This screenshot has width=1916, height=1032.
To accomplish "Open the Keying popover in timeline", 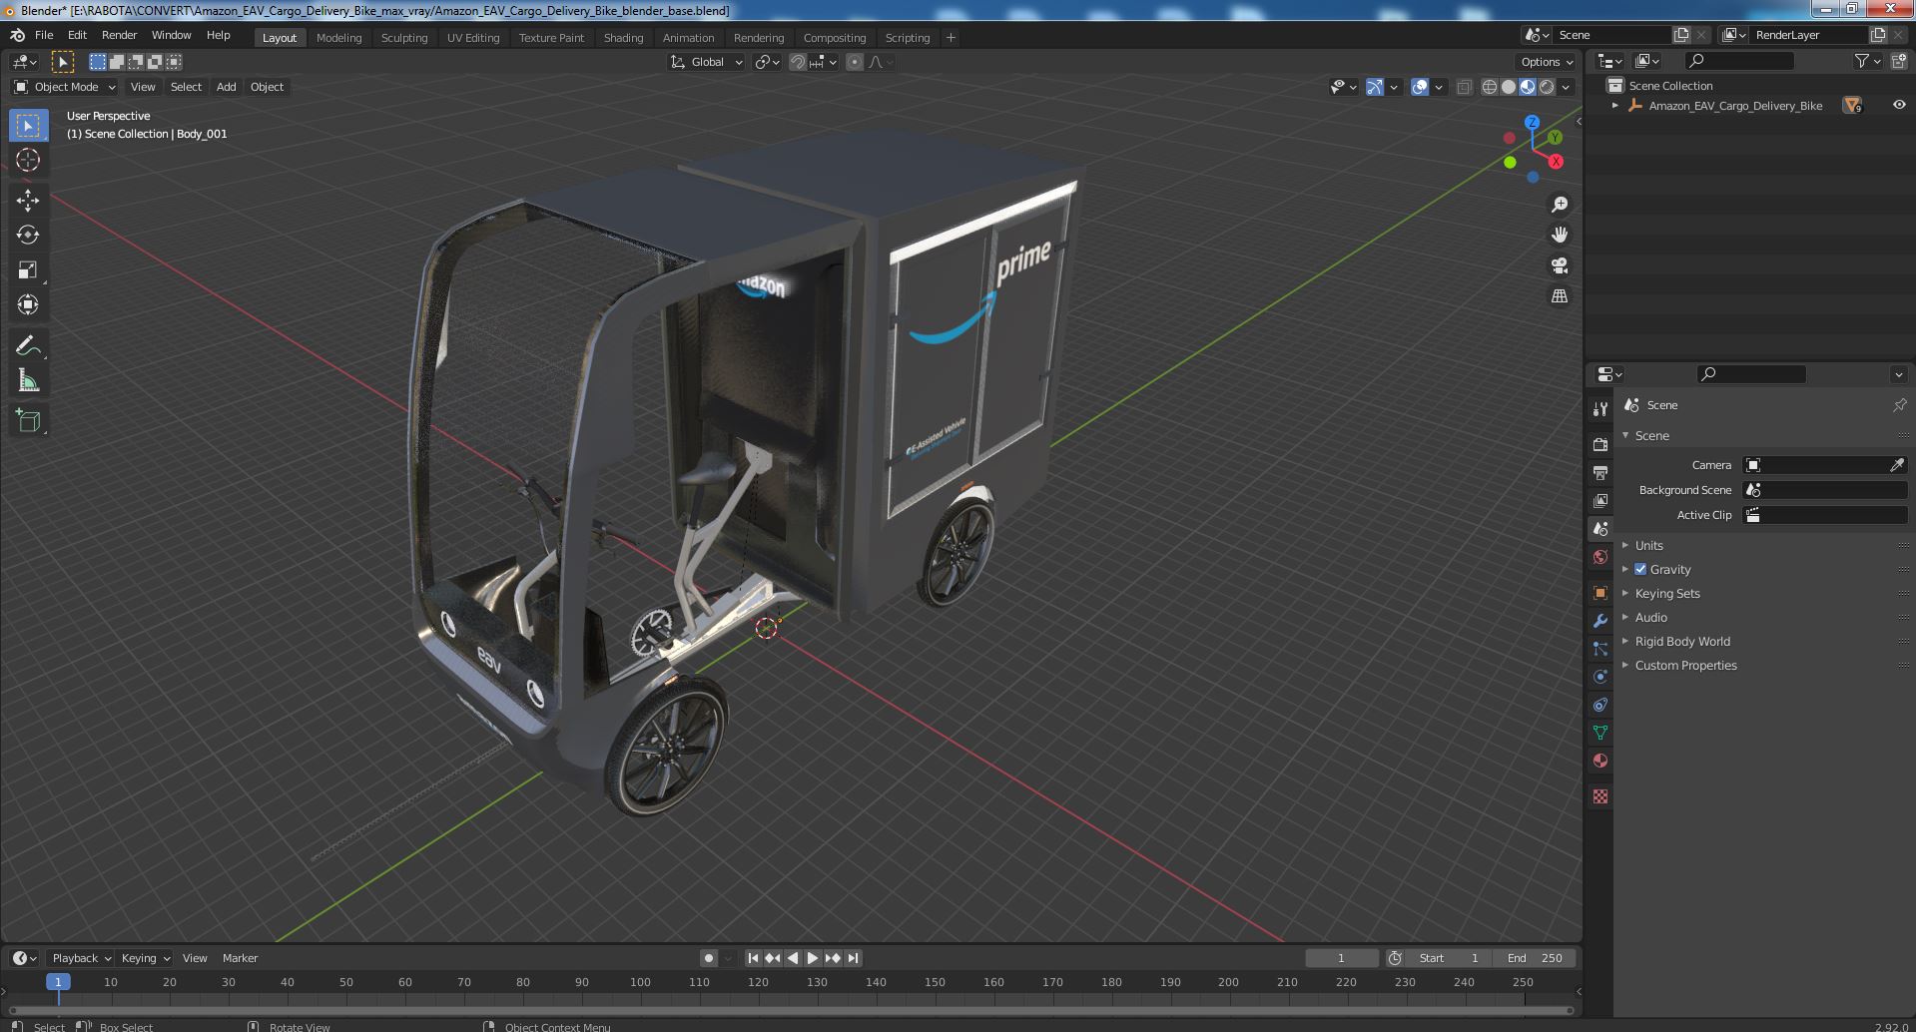I will click(x=145, y=958).
